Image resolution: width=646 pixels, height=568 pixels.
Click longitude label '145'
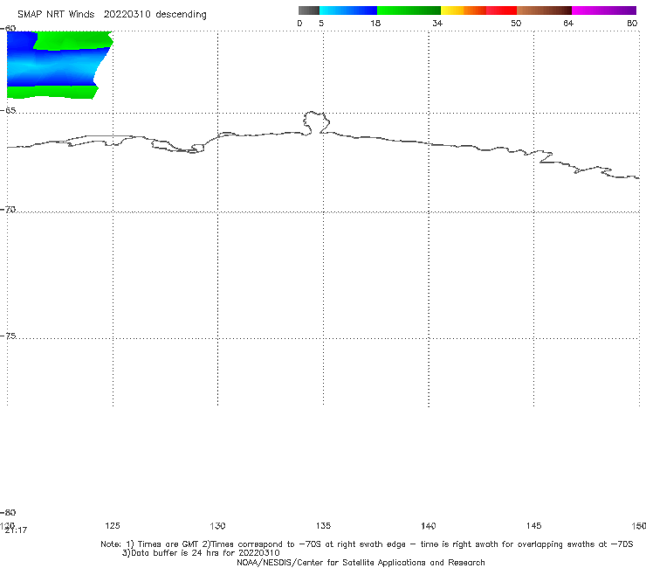pos(534,525)
